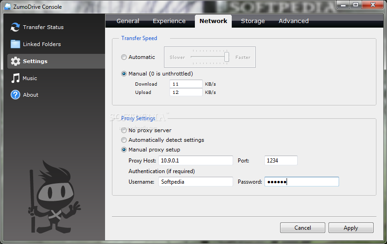This screenshot has width=387, height=244.
Task: Select Automatic transfer speed radio button
Action: (124, 57)
